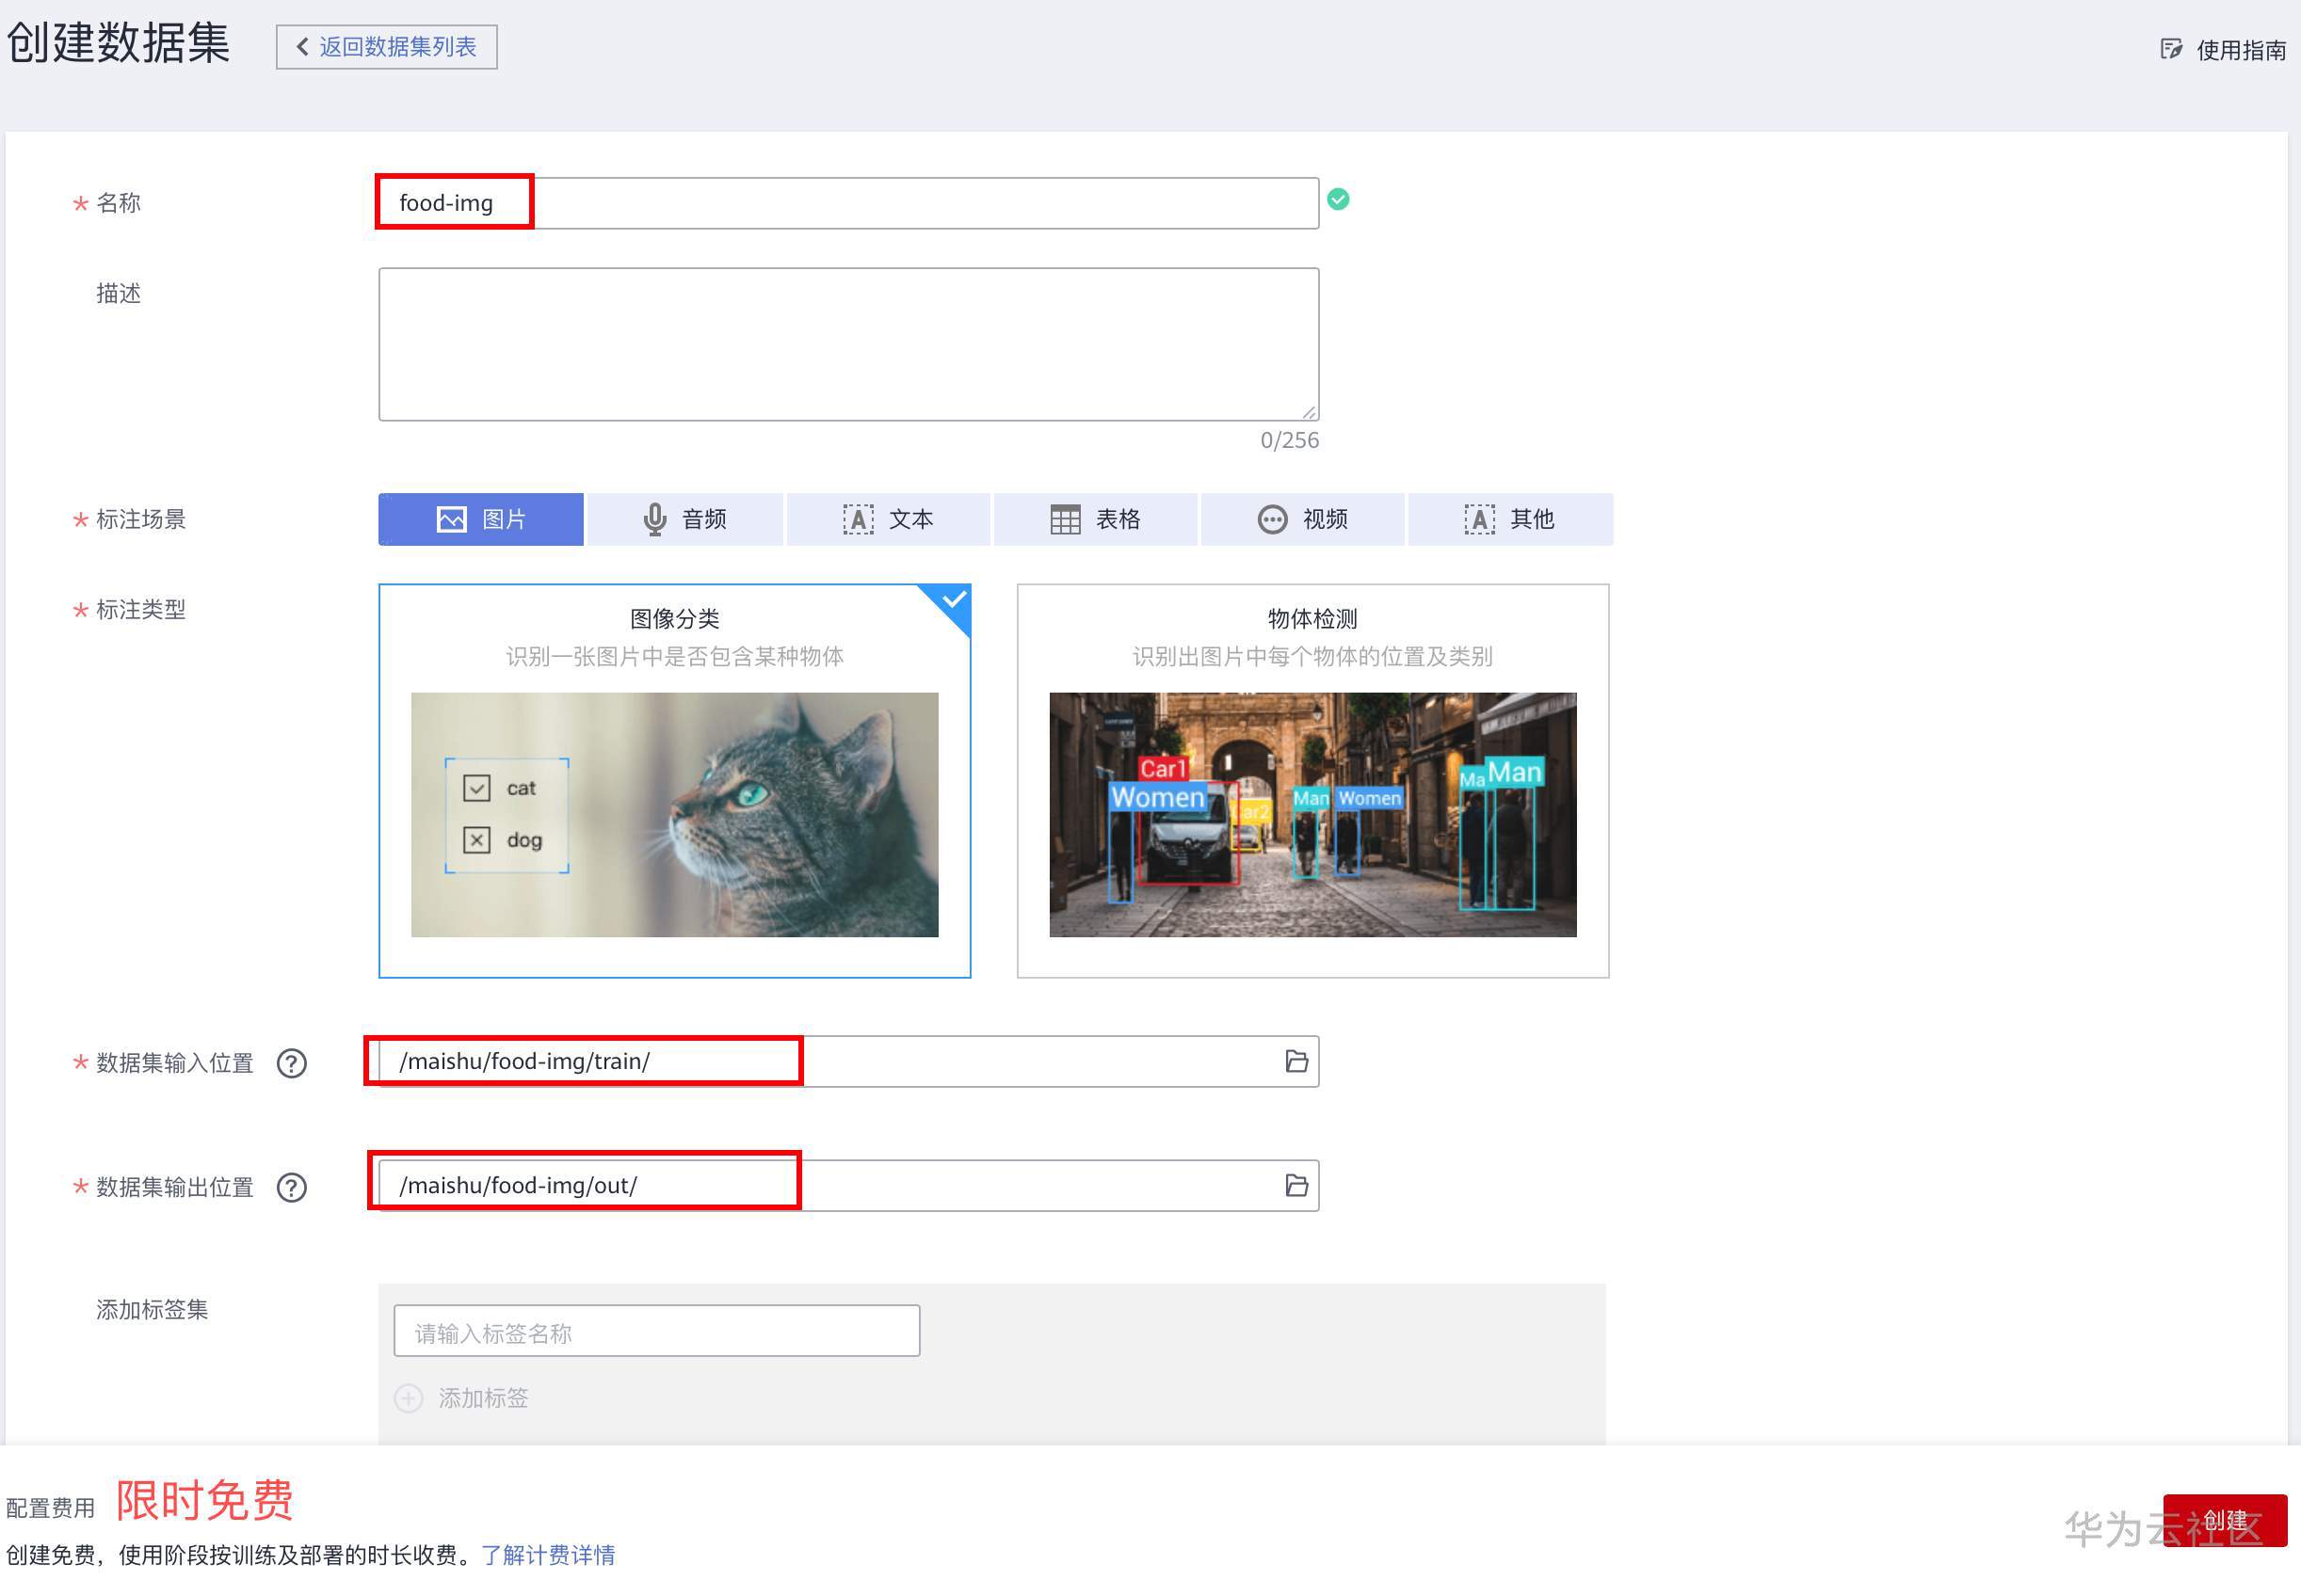Click the 添加标签 plus icon
The width and height of the screenshot is (2301, 1596).
pos(409,1397)
